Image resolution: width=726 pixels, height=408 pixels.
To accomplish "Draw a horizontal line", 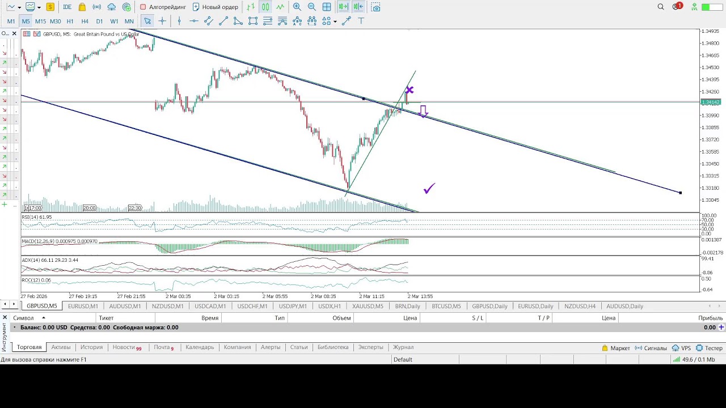I will pos(194,21).
